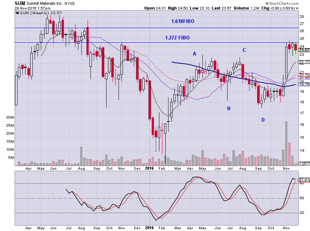The width and height of the screenshot is (310, 231).
Task: Select the 1.272 FIBO label
Action: click(x=177, y=38)
